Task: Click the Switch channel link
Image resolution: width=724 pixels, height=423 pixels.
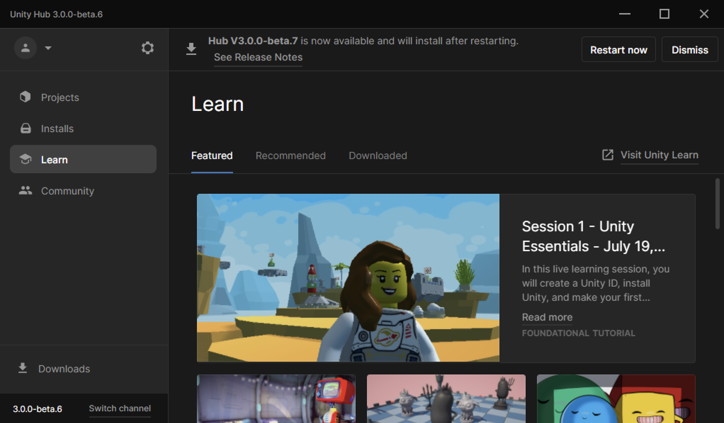Action: [x=120, y=408]
